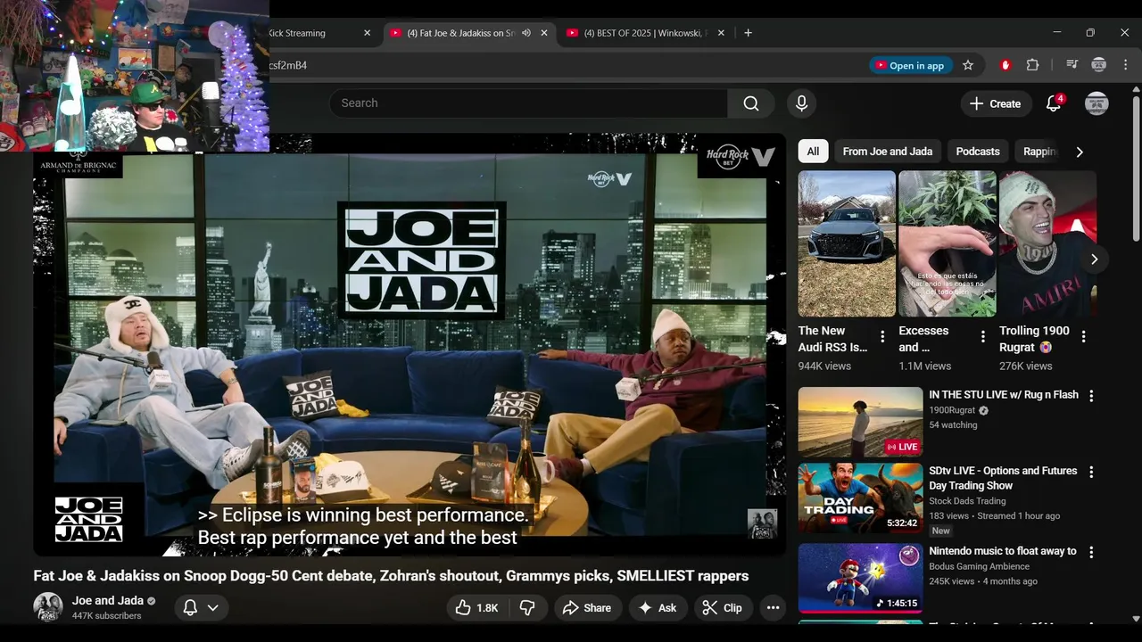Show next shorts with right arrow
The width and height of the screenshot is (1142, 642).
(x=1094, y=259)
